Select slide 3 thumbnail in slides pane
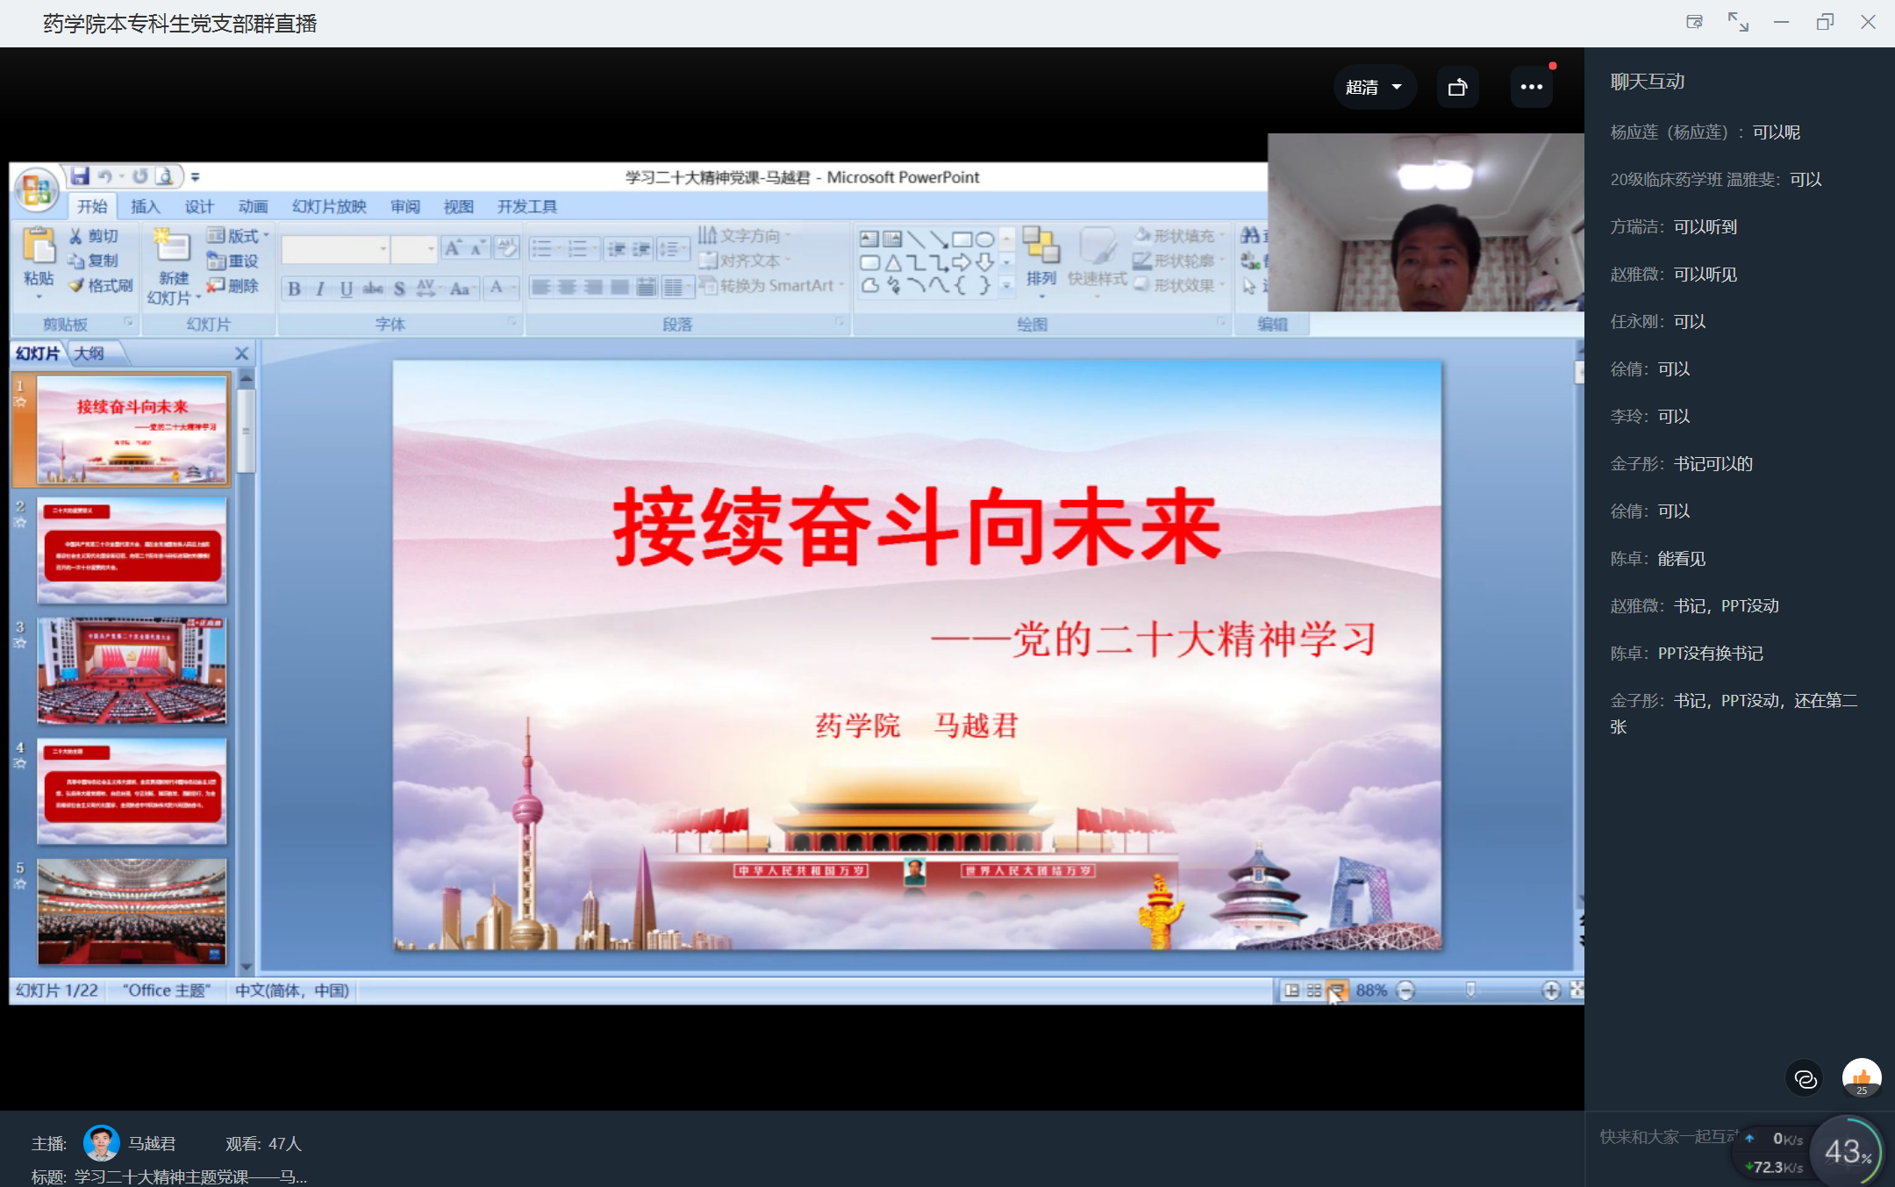 click(x=132, y=671)
